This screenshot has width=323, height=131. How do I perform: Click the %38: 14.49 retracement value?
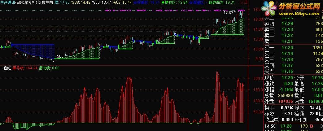[x=81, y=2]
